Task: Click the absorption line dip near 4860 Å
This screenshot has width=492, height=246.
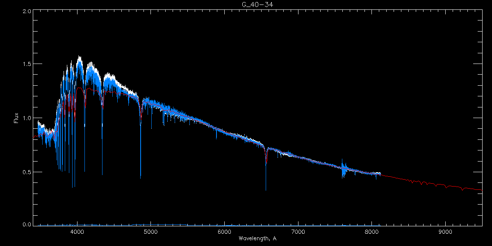Action: point(141,139)
